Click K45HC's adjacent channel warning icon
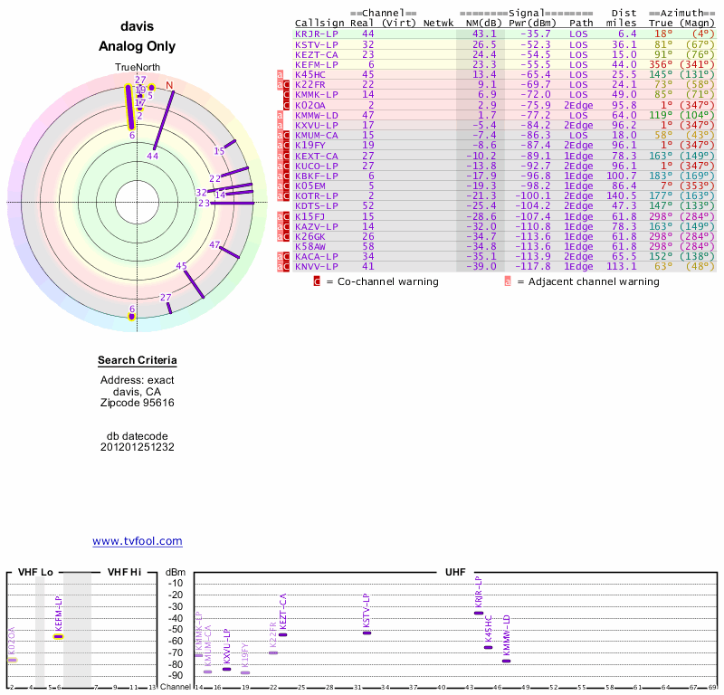The width and height of the screenshot is (724, 695). point(281,74)
